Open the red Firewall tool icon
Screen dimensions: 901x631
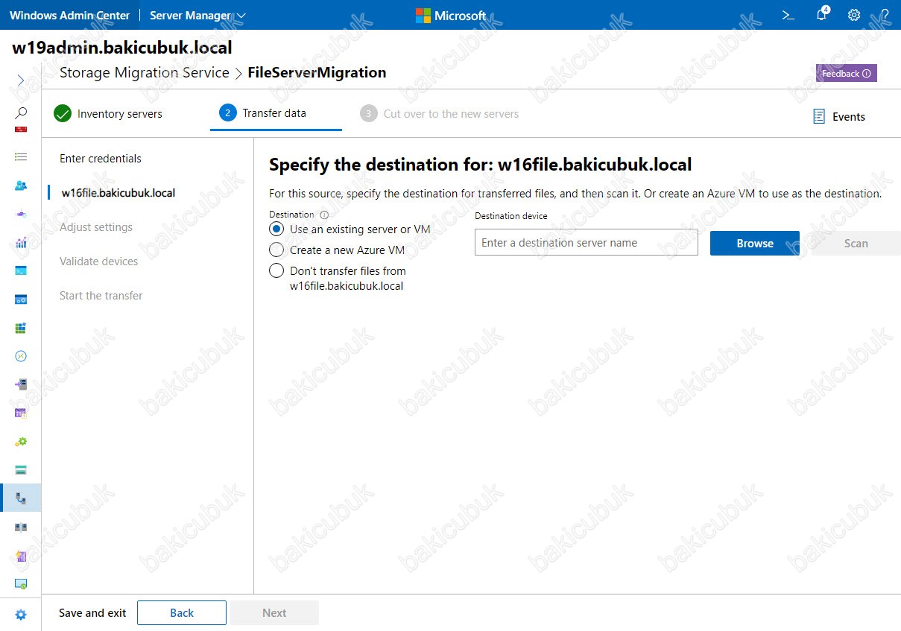point(21,130)
